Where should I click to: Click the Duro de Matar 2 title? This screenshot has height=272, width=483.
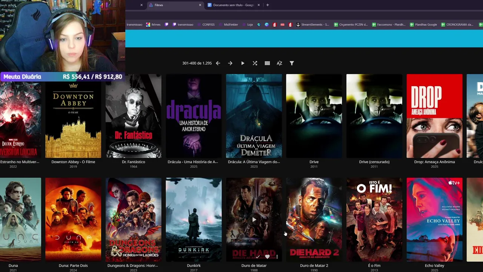tap(314, 266)
